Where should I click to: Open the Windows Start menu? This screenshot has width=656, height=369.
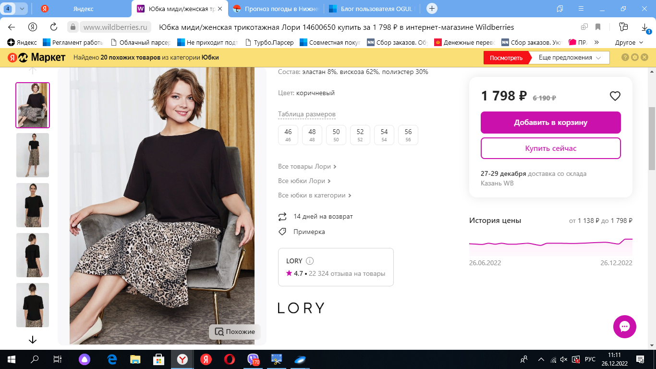coord(11,359)
